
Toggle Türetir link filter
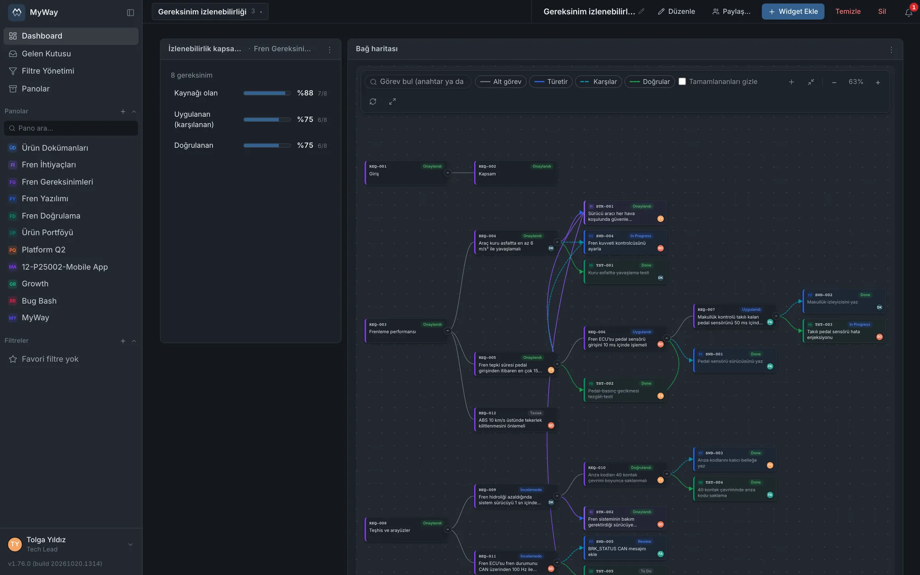coord(551,82)
